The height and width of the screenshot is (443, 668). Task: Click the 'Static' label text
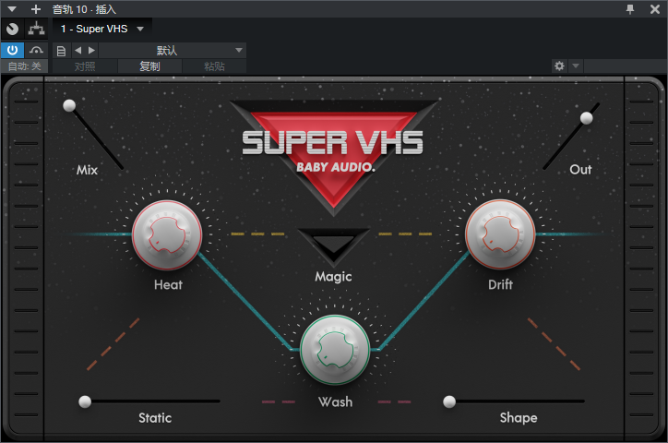[155, 418]
